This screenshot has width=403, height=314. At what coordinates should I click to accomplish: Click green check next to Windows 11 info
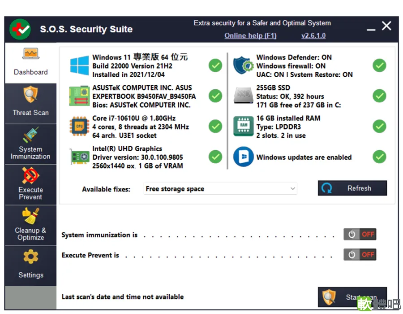click(215, 65)
